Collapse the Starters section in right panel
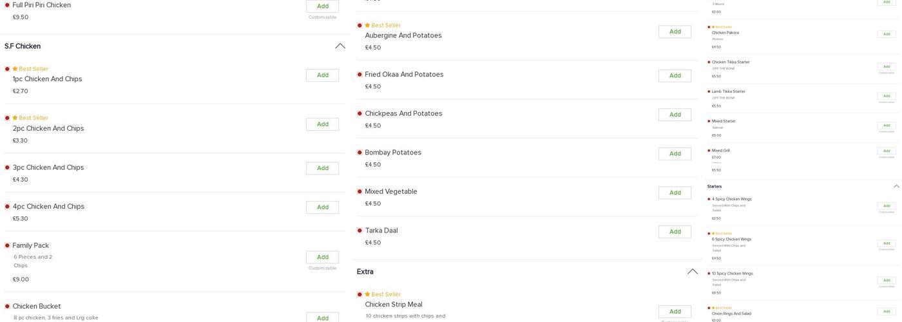Image resolution: width=902 pixels, height=322 pixels. coord(896,187)
